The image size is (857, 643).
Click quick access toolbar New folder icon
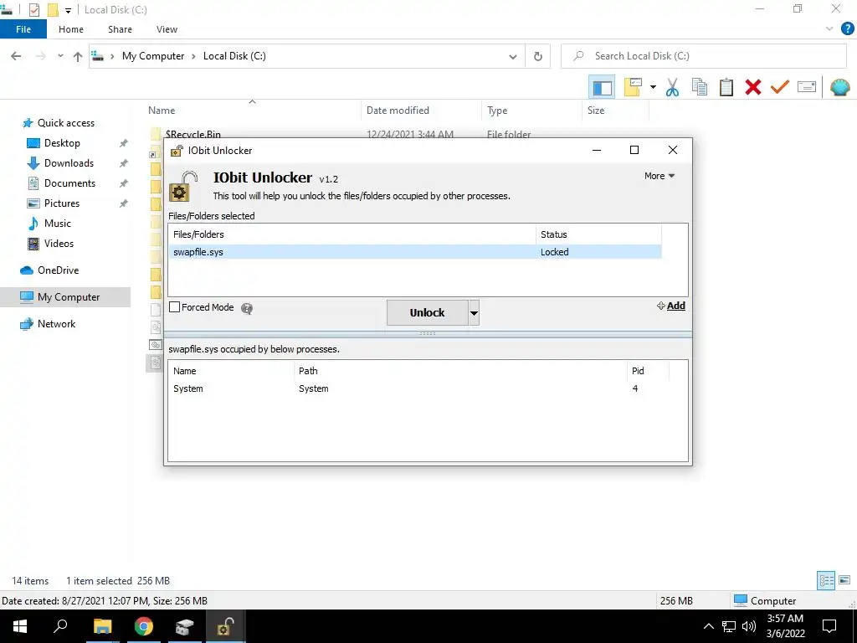click(53, 10)
